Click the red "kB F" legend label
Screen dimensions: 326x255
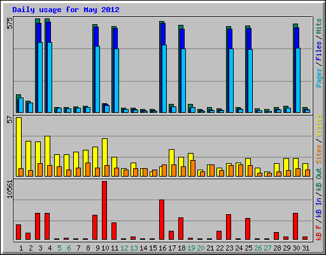click(x=319, y=233)
